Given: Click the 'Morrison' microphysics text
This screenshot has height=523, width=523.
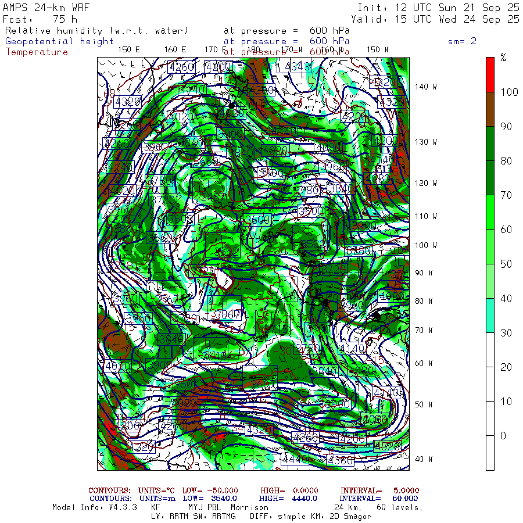Looking at the screenshot, I should (x=249, y=508).
